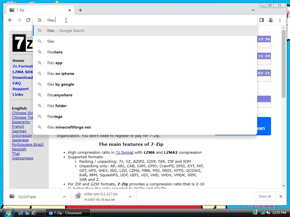The image size is (290, 217).
Task: Open the profile avatar menu
Action: [x=270, y=20]
